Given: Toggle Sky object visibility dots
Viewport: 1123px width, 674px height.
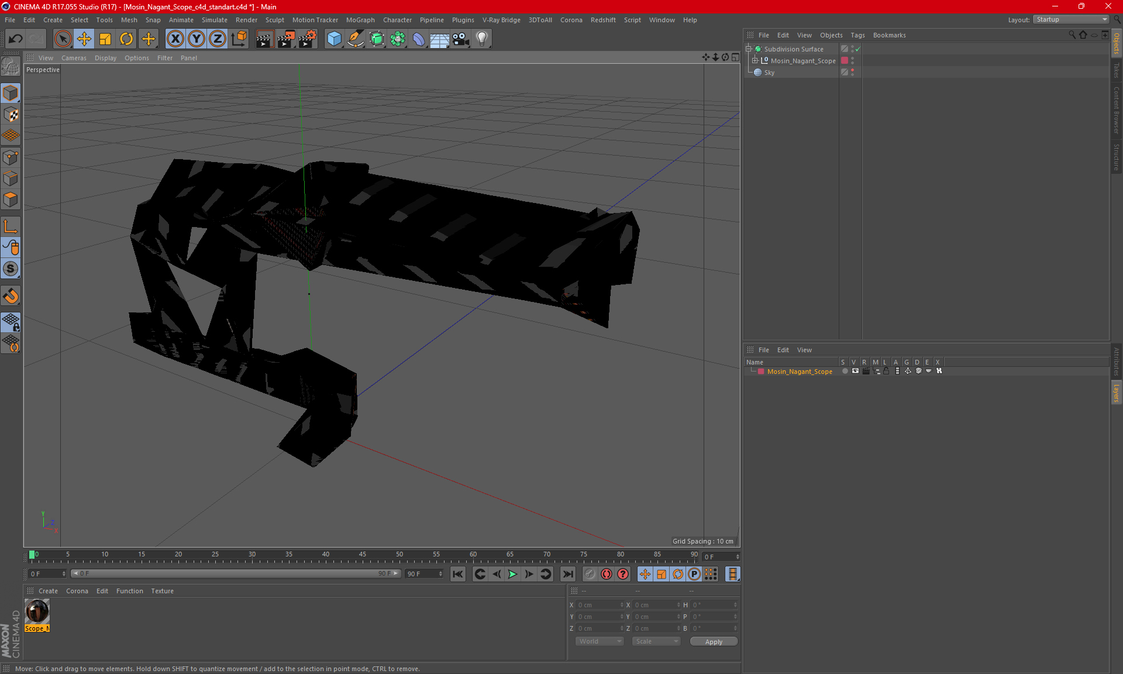Looking at the screenshot, I should (852, 72).
